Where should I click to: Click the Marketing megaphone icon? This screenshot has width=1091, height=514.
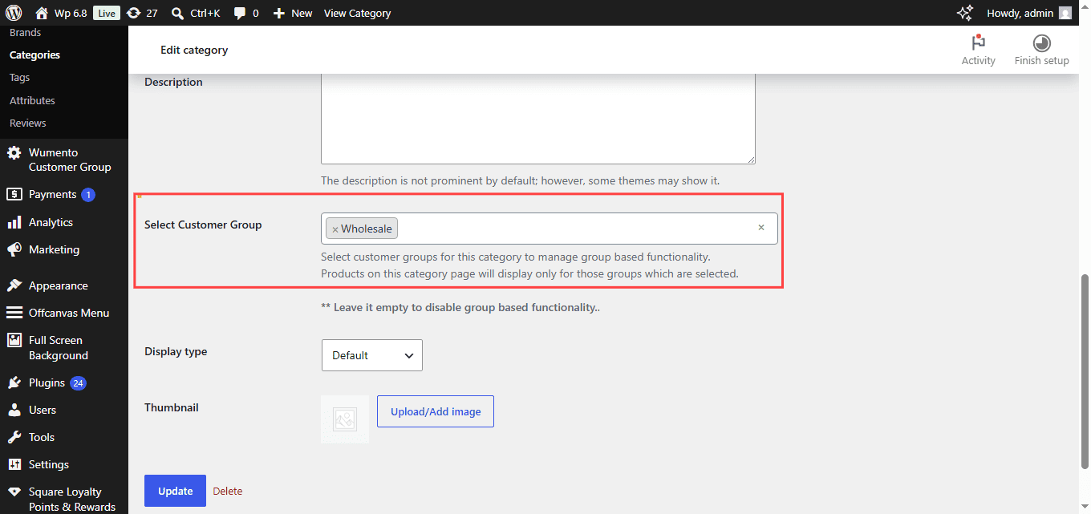click(x=14, y=249)
